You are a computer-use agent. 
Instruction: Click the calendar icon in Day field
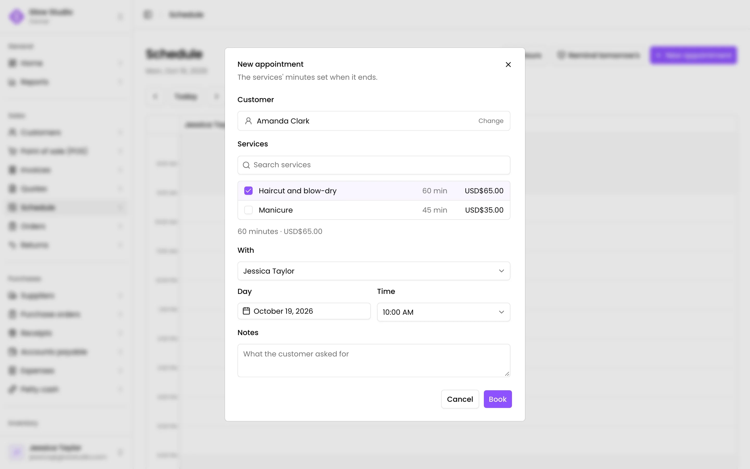246,311
